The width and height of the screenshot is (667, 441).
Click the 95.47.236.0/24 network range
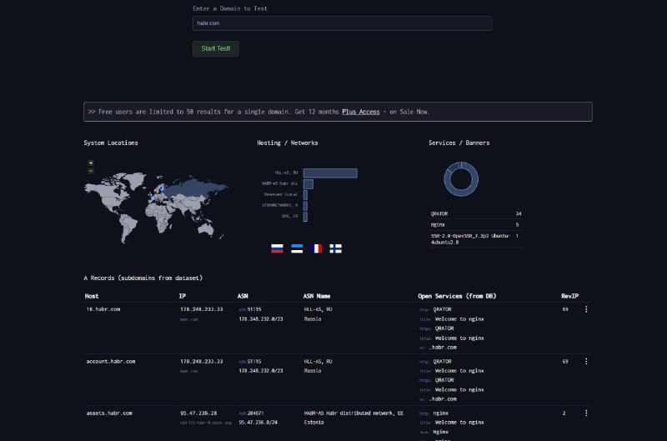point(258,423)
